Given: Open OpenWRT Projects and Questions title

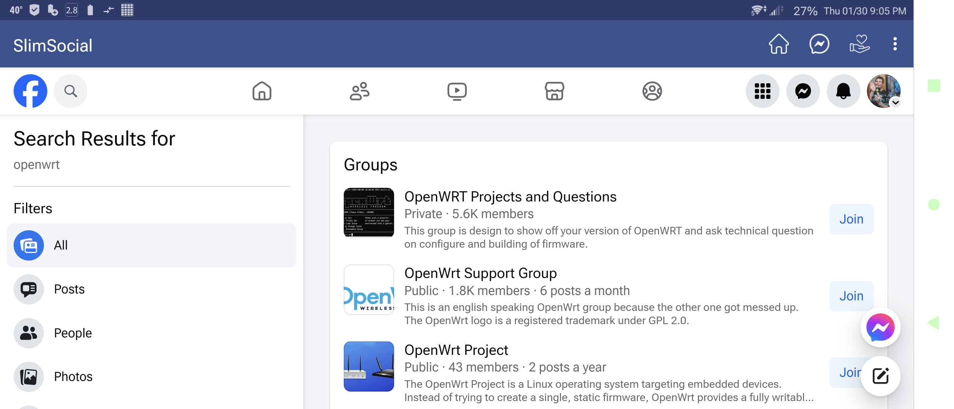Looking at the screenshot, I should click(x=510, y=197).
